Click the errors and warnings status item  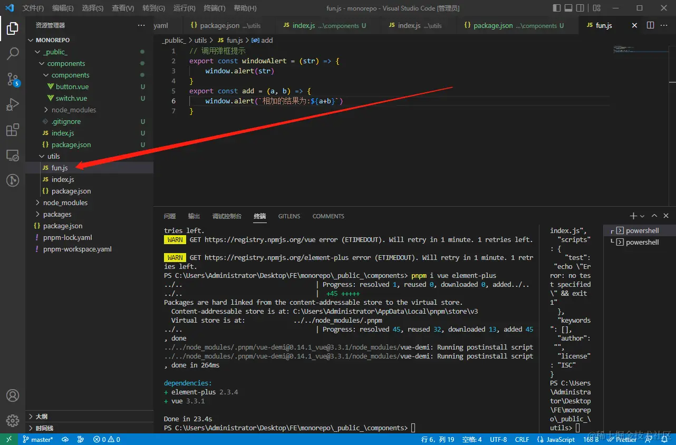[x=107, y=439]
